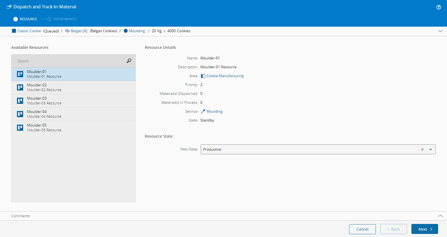447x237 pixels.
Task: Click the Moulder-04 resource icon
Action: [x=20, y=114]
